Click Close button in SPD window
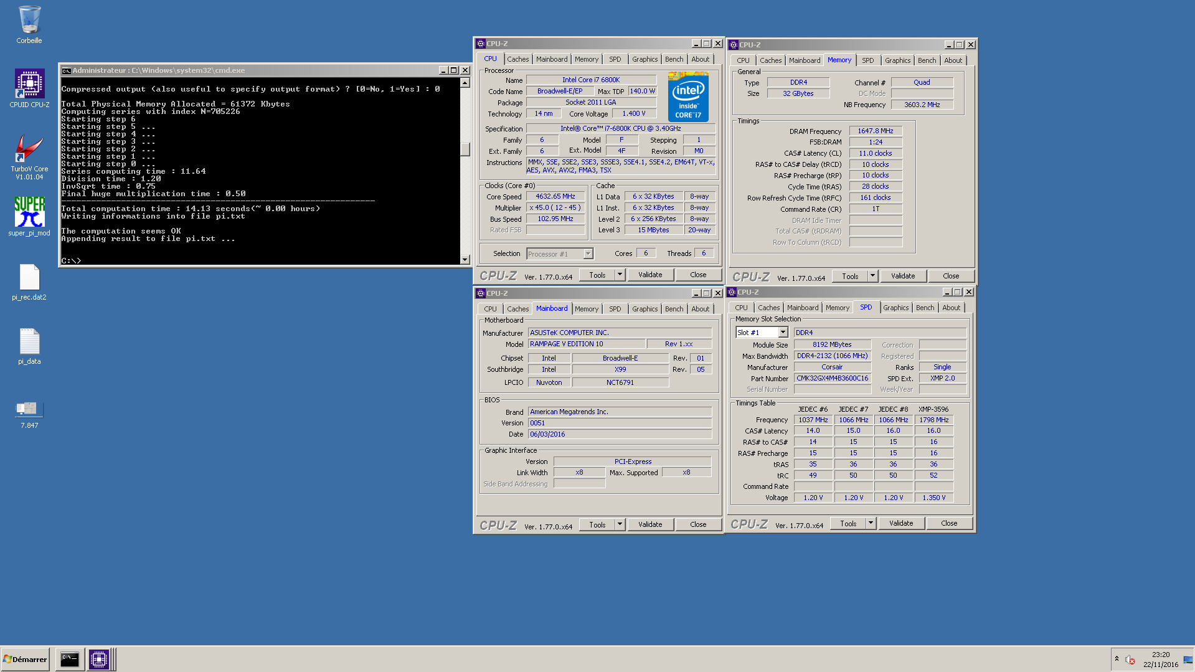Image resolution: width=1195 pixels, height=672 pixels. (949, 523)
